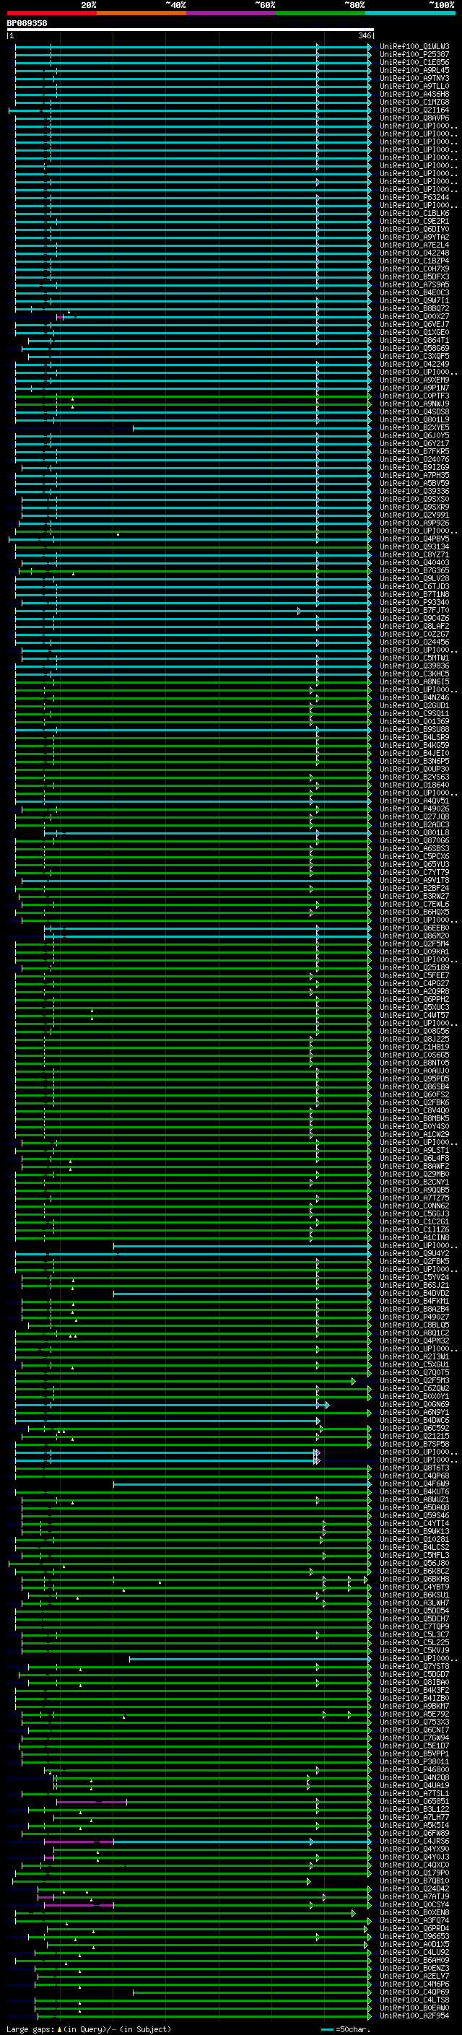Viewport: 462px width, 2035px height.
Task: Click the UniRef100_B8MBK5 hit label
Action: click(x=414, y=1117)
